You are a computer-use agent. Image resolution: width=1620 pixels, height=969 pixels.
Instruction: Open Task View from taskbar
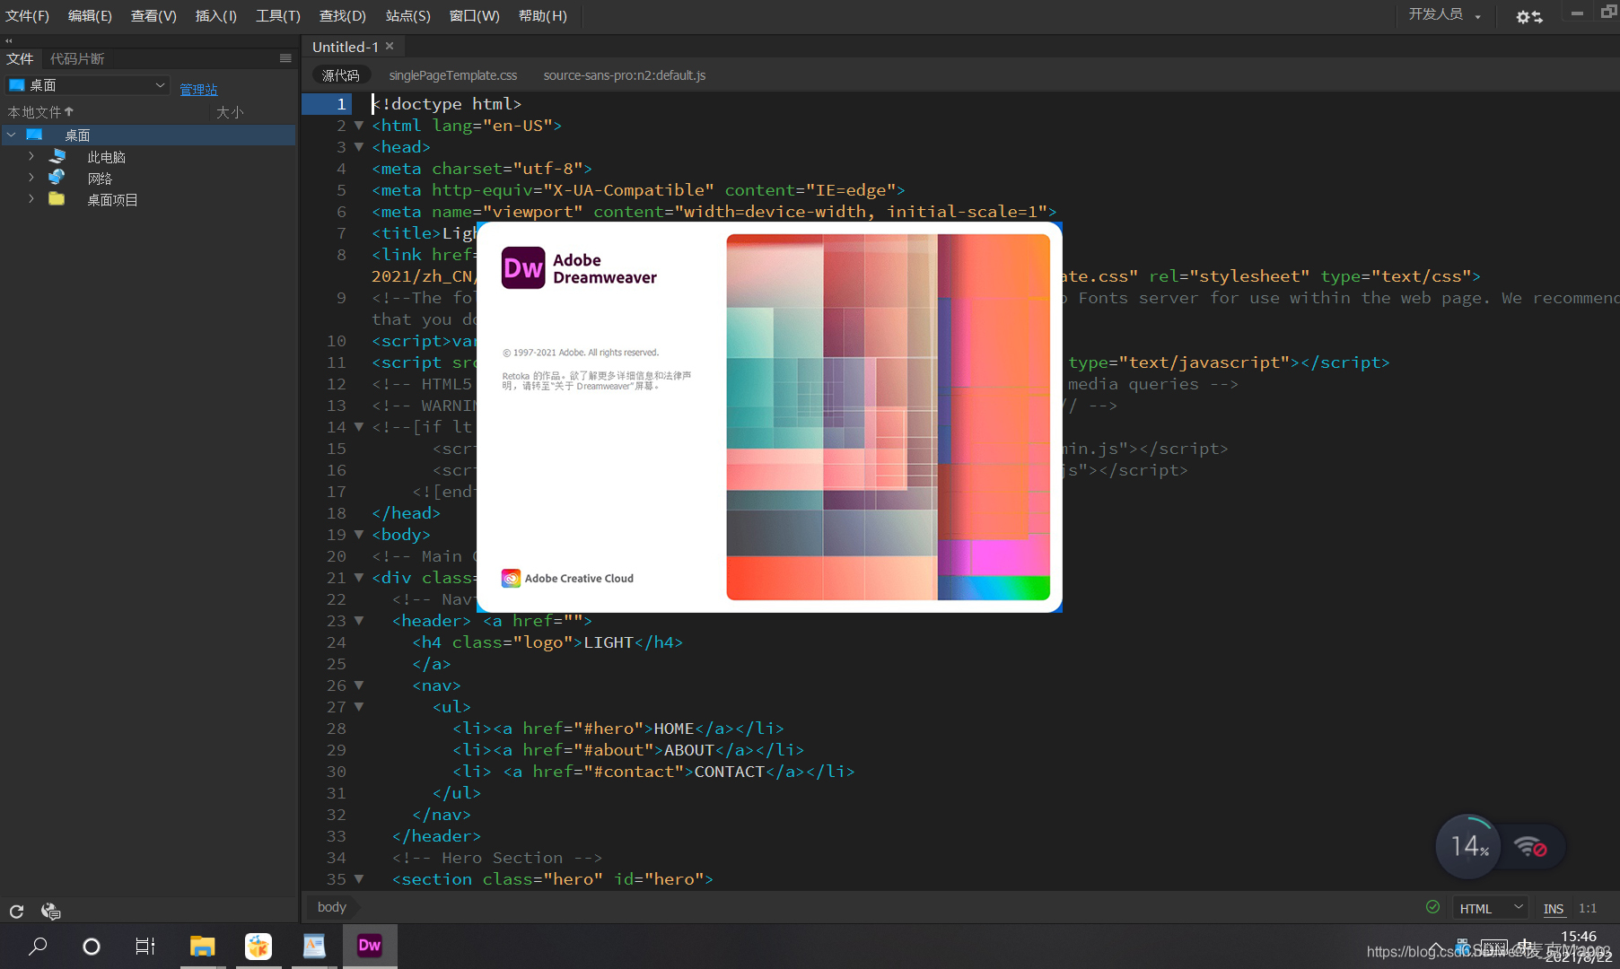click(145, 946)
